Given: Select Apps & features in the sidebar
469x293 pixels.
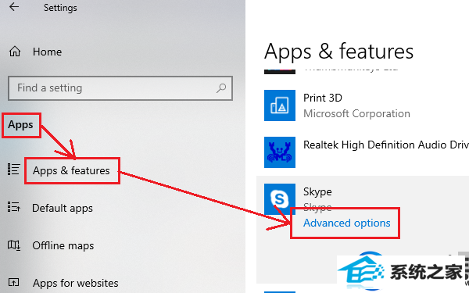Looking at the screenshot, I should (x=71, y=170).
